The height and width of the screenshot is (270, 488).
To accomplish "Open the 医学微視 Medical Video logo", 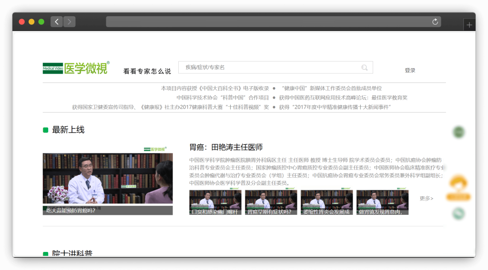I will pyautogui.click(x=76, y=68).
